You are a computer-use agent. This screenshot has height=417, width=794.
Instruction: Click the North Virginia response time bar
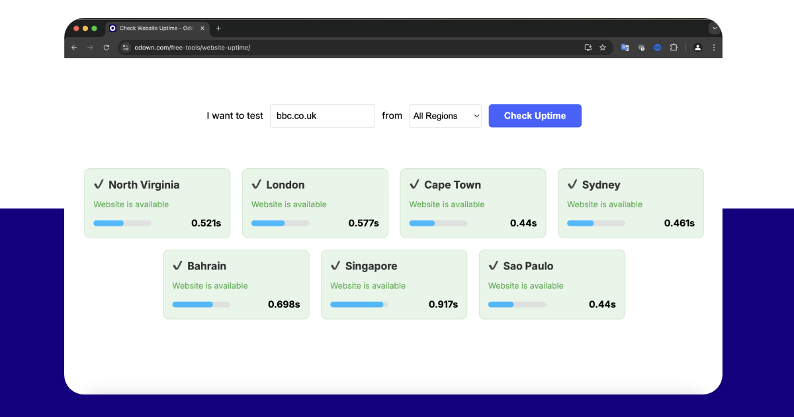(122, 223)
